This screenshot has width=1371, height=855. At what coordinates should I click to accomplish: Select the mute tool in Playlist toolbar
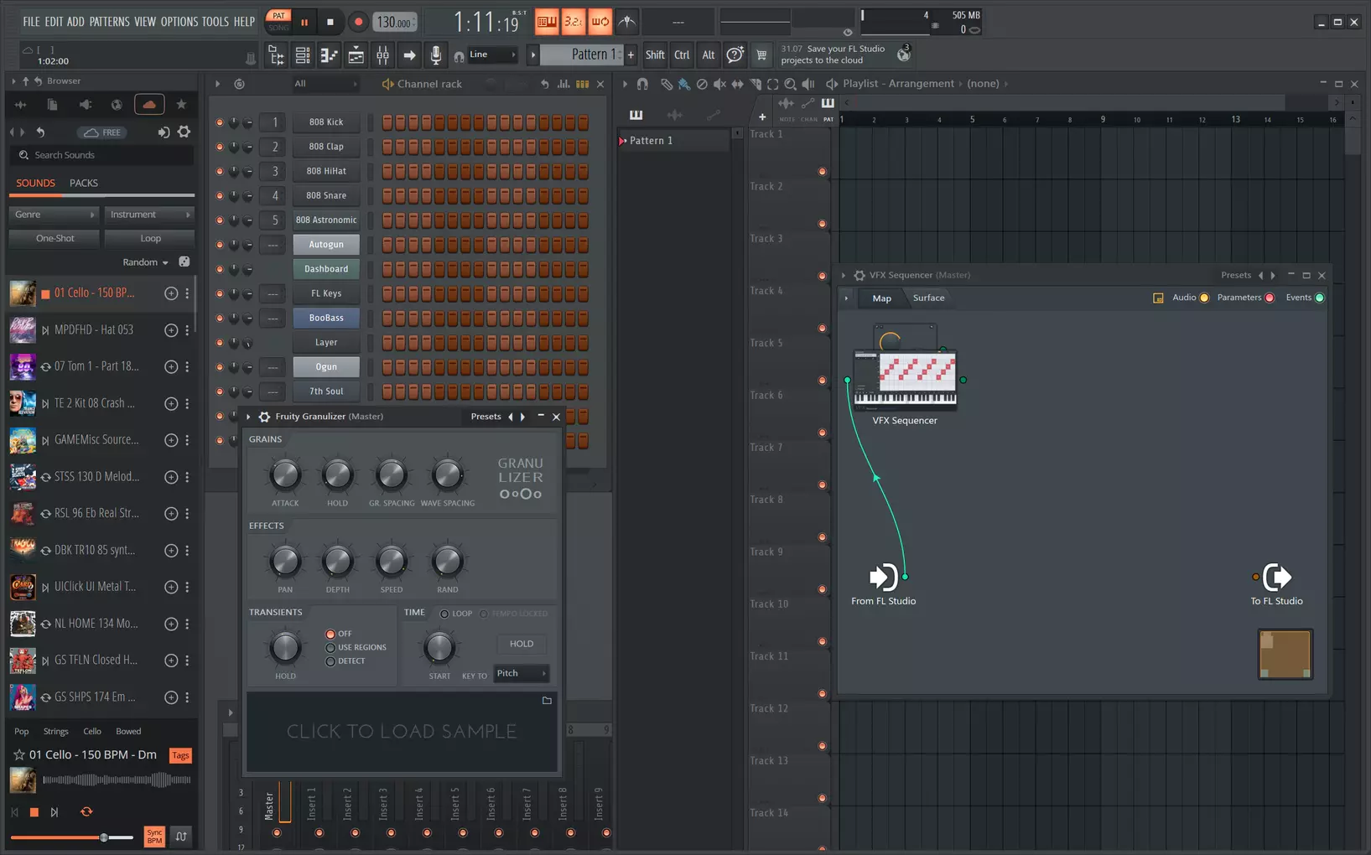[719, 84]
